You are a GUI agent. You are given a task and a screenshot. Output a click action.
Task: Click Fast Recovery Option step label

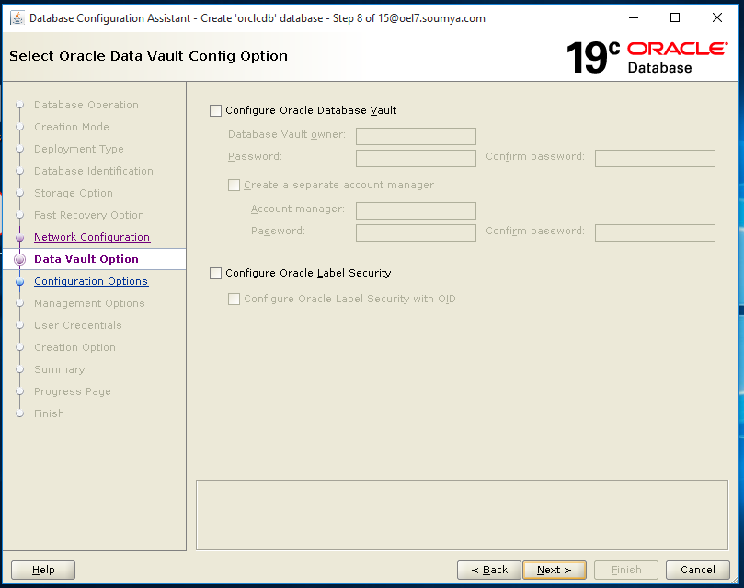[88, 215]
